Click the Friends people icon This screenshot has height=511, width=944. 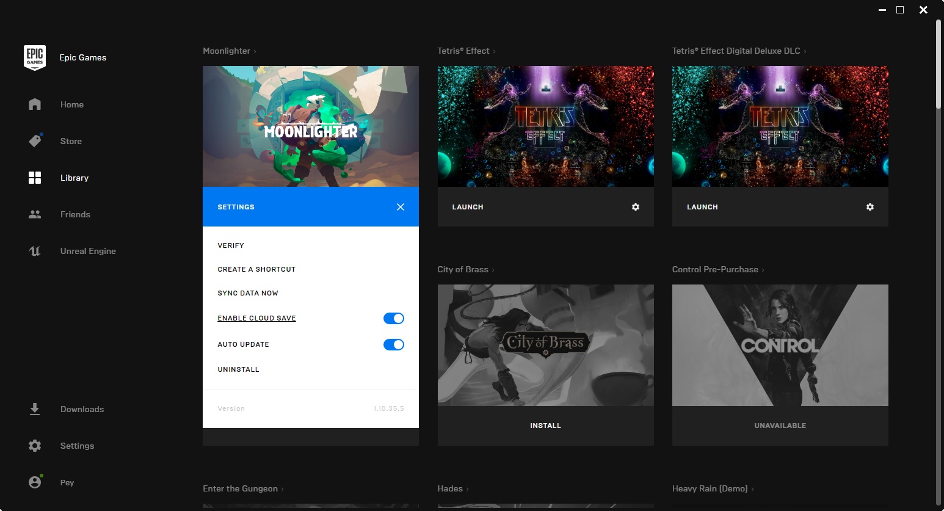click(x=35, y=214)
